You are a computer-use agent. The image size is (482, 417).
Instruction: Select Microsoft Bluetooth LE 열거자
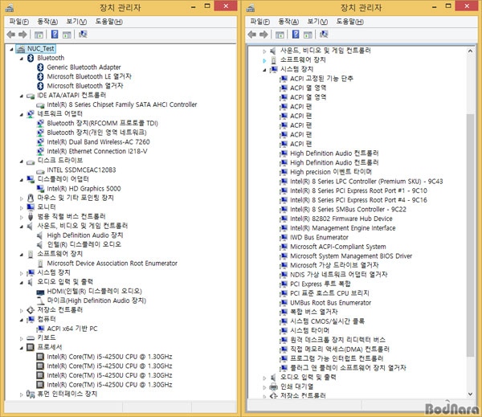click(89, 76)
